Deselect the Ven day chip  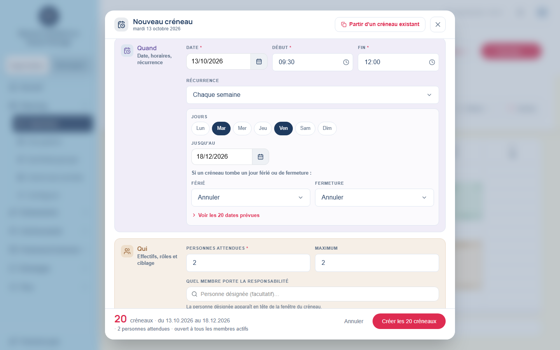pos(283,128)
